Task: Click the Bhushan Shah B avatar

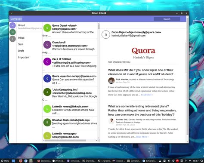Action: 47,123
